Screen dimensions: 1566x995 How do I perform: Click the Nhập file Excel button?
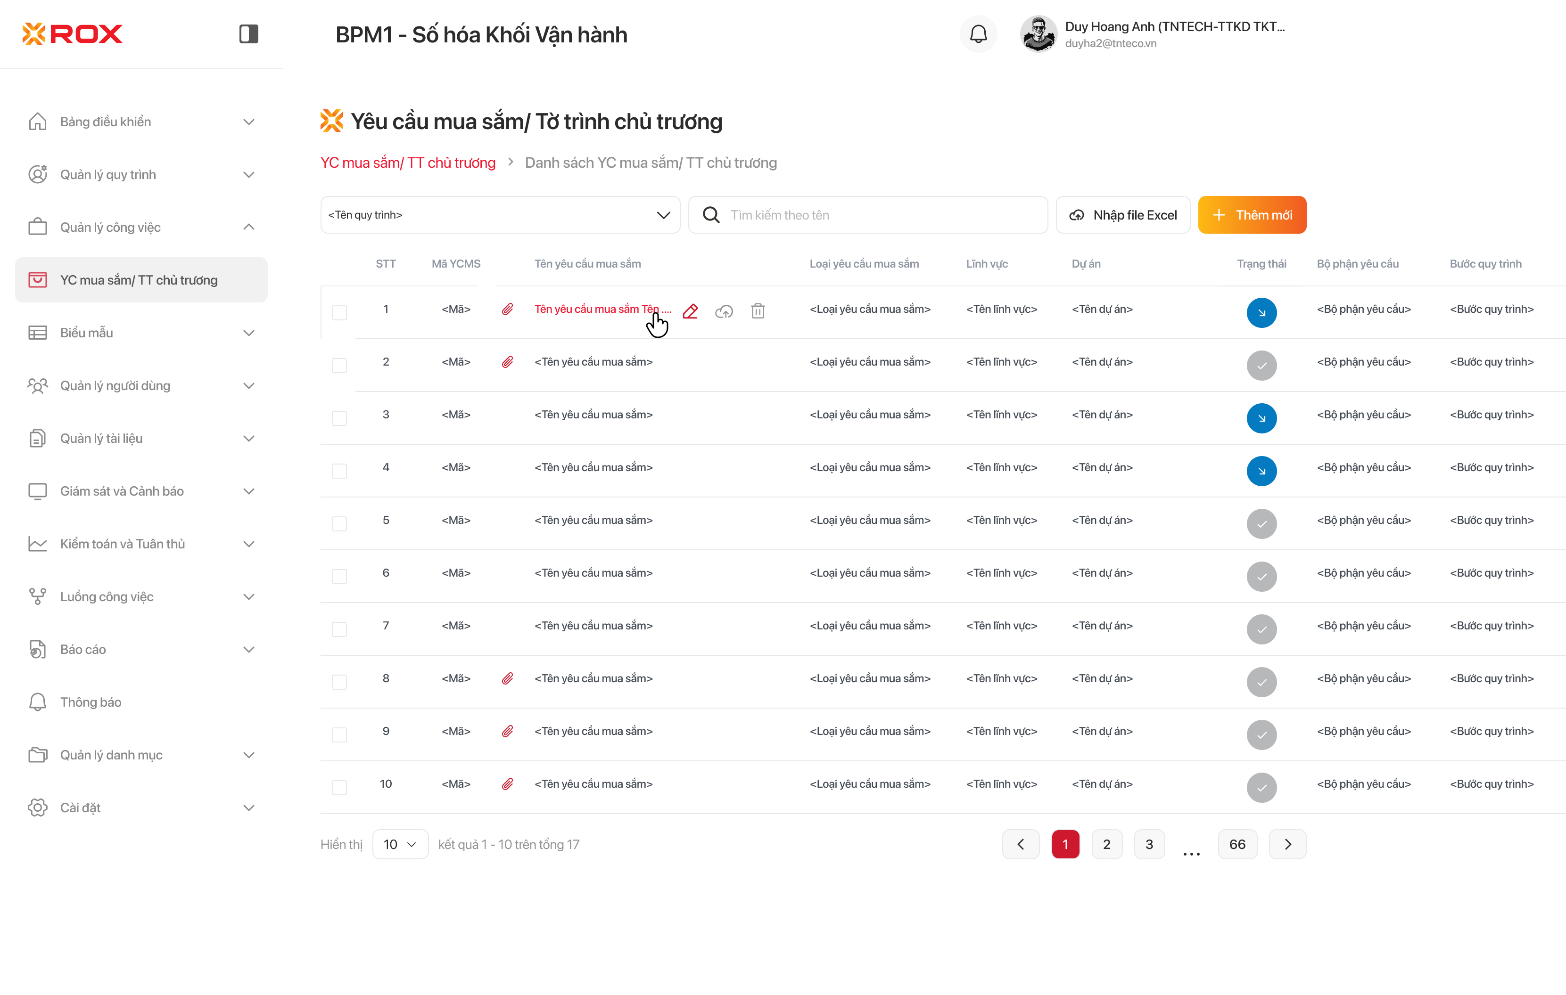tap(1122, 215)
